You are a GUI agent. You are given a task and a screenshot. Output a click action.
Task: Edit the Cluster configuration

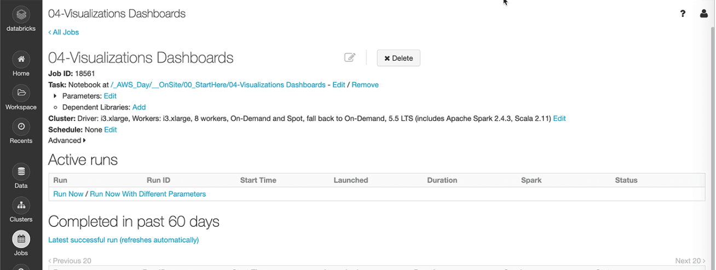pos(559,118)
